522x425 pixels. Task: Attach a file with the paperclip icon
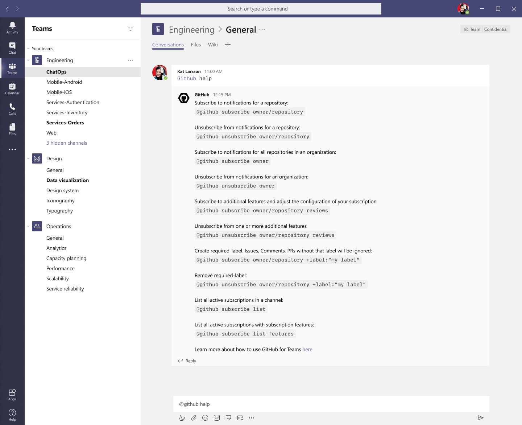(194, 418)
